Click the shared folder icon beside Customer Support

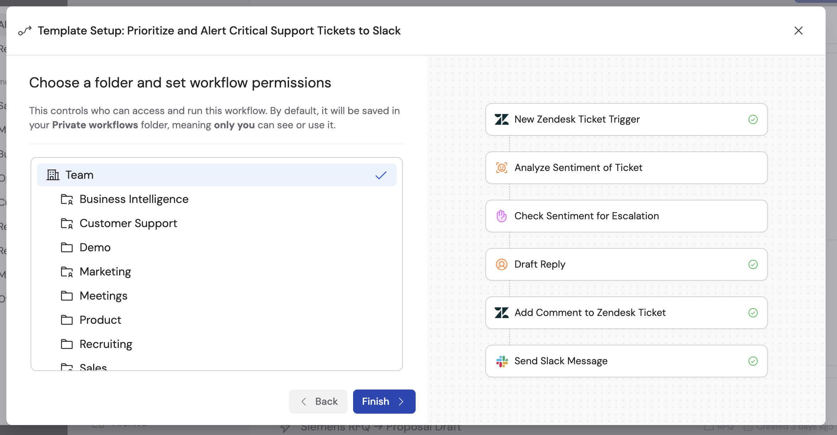click(x=67, y=223)
